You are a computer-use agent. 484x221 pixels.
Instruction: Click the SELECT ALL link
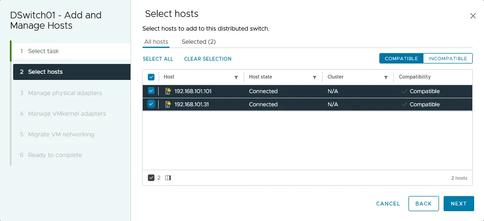coord(158,59)
